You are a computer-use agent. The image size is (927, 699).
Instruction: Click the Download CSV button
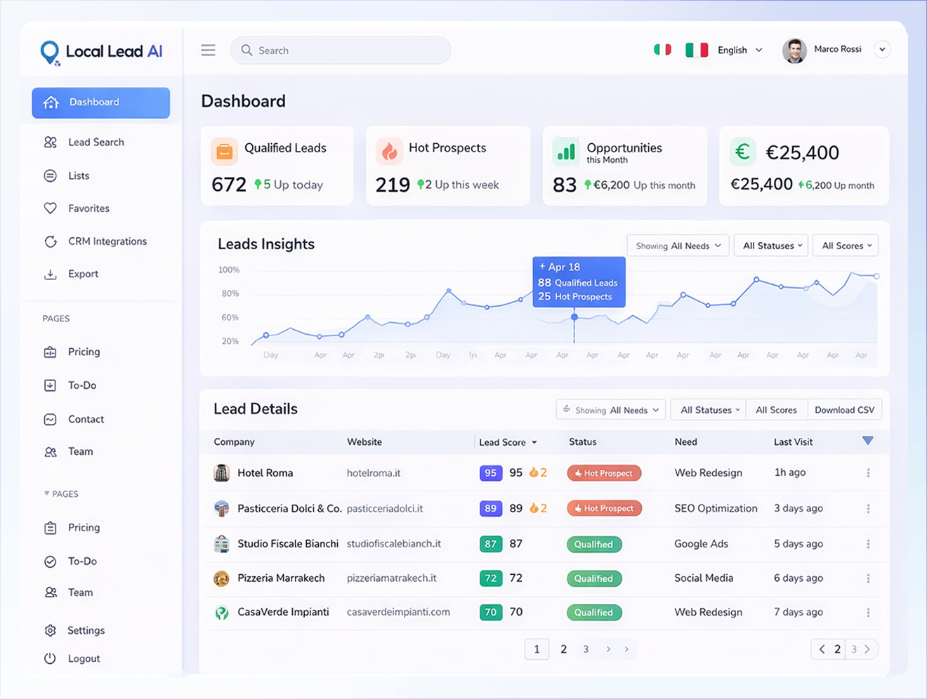pos(844,409)
